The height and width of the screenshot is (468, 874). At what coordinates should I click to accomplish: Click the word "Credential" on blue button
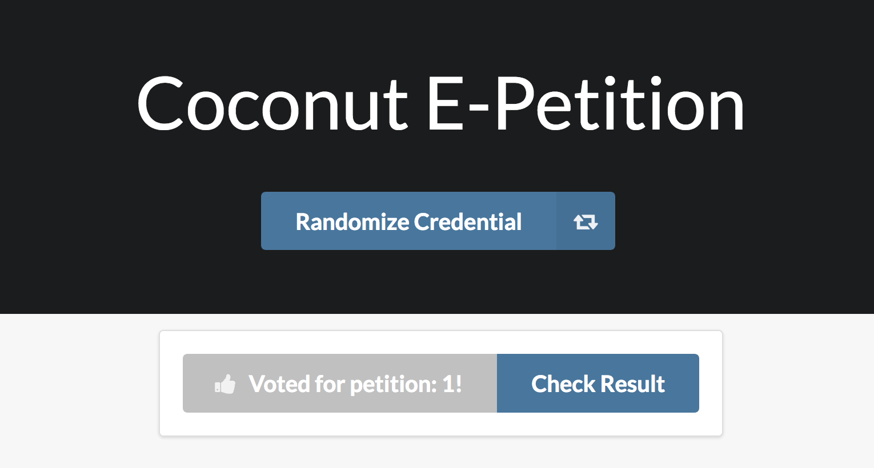[468, 221]
